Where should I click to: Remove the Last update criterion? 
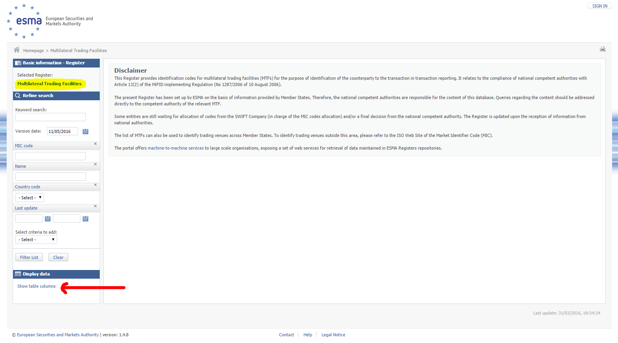point(95,206)
